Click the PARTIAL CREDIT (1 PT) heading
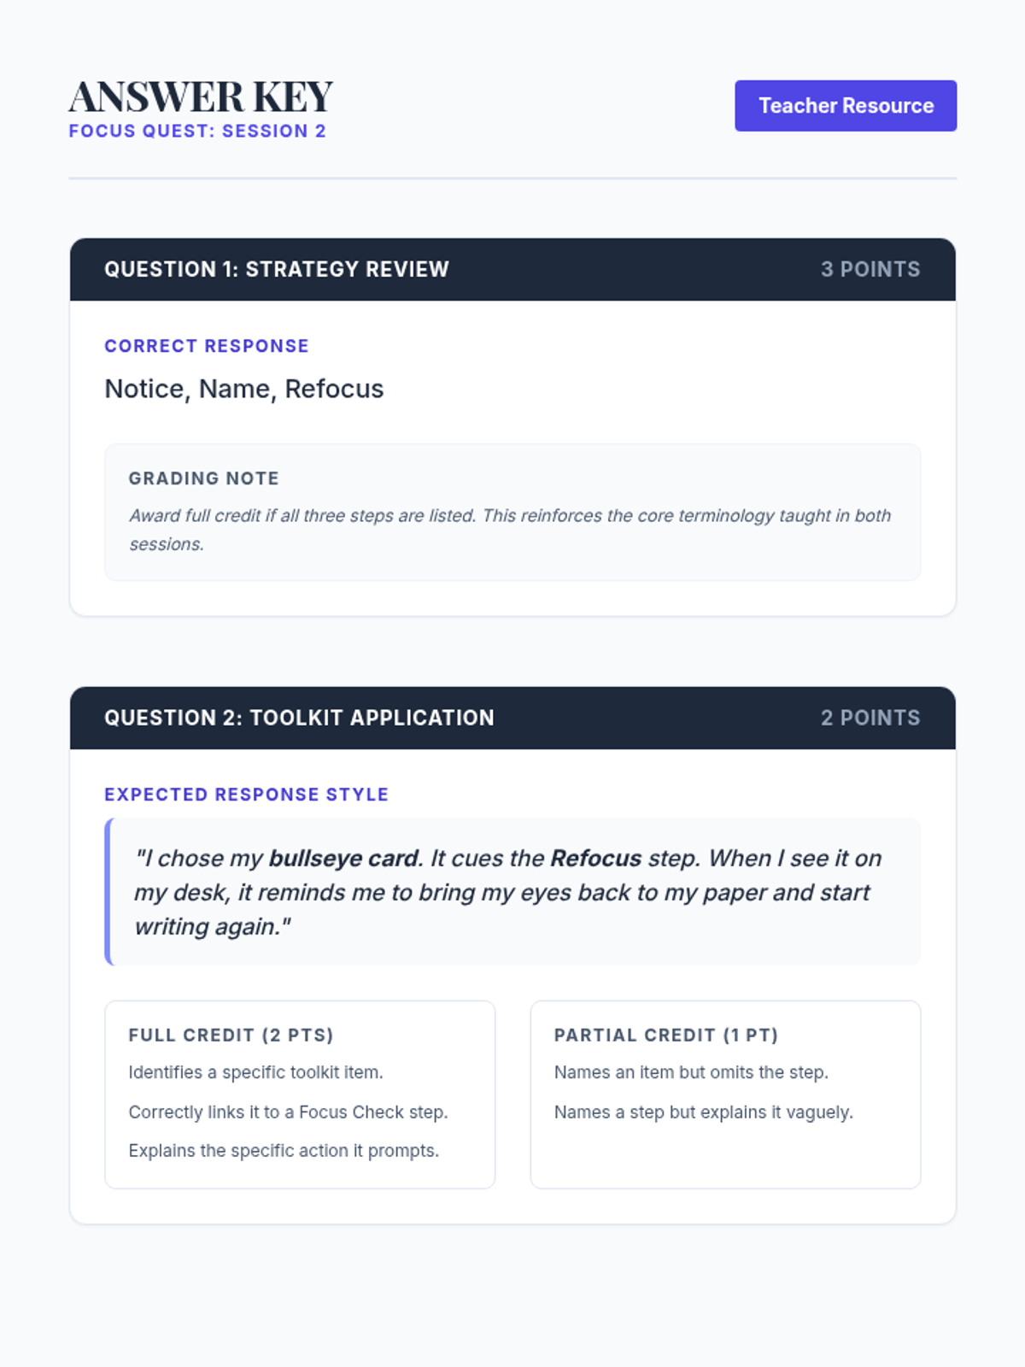 pos(666,1036)
